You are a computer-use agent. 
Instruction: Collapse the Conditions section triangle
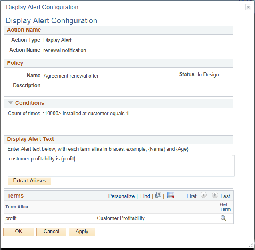(10, 103)
